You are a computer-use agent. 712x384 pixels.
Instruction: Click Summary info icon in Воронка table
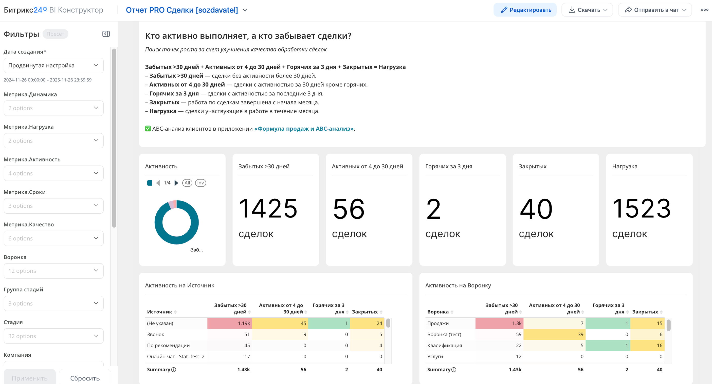(454, 370)
